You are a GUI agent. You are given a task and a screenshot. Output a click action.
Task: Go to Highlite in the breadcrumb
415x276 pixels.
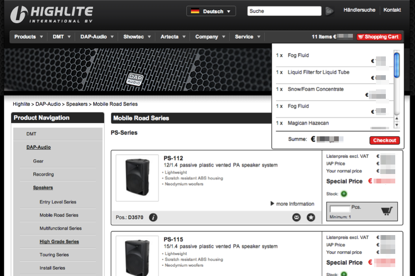(x=22, y=104)
